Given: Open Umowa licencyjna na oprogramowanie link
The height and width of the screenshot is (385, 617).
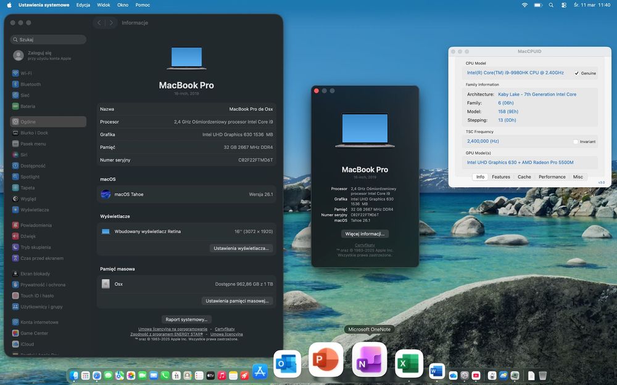Looking at the screenshot, I should click(x=173, y=329).
